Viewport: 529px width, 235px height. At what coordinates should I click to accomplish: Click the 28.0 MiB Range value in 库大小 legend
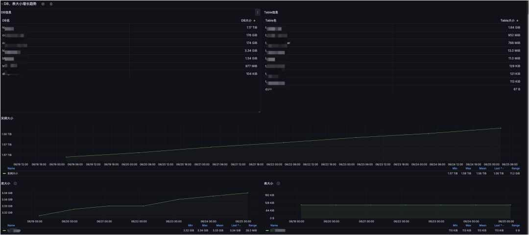(x=252, y=231)
